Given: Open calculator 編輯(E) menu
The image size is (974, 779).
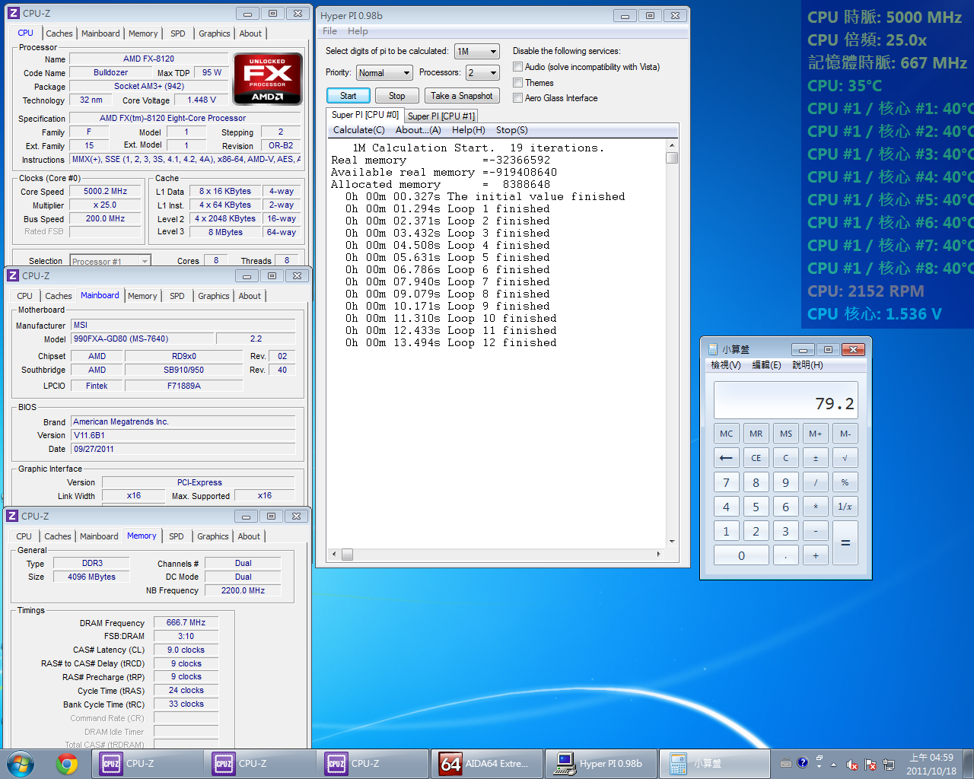Looking at the screenshot, I should [x=766, y=365].
